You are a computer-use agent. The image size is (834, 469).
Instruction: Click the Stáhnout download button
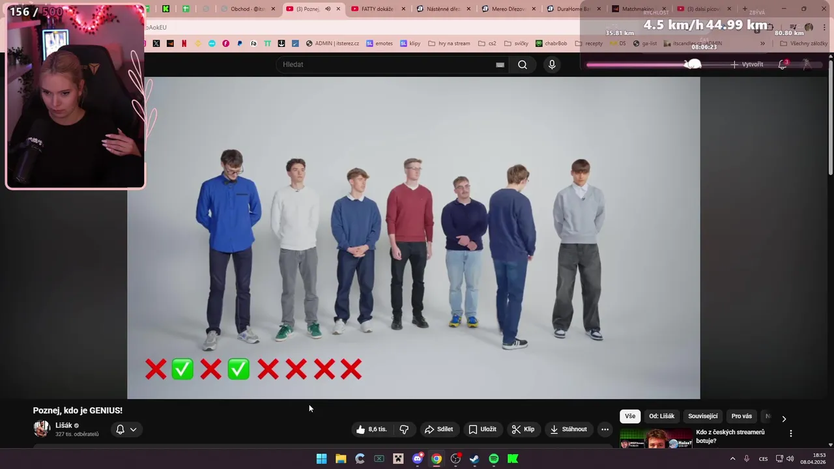[568, 429]
